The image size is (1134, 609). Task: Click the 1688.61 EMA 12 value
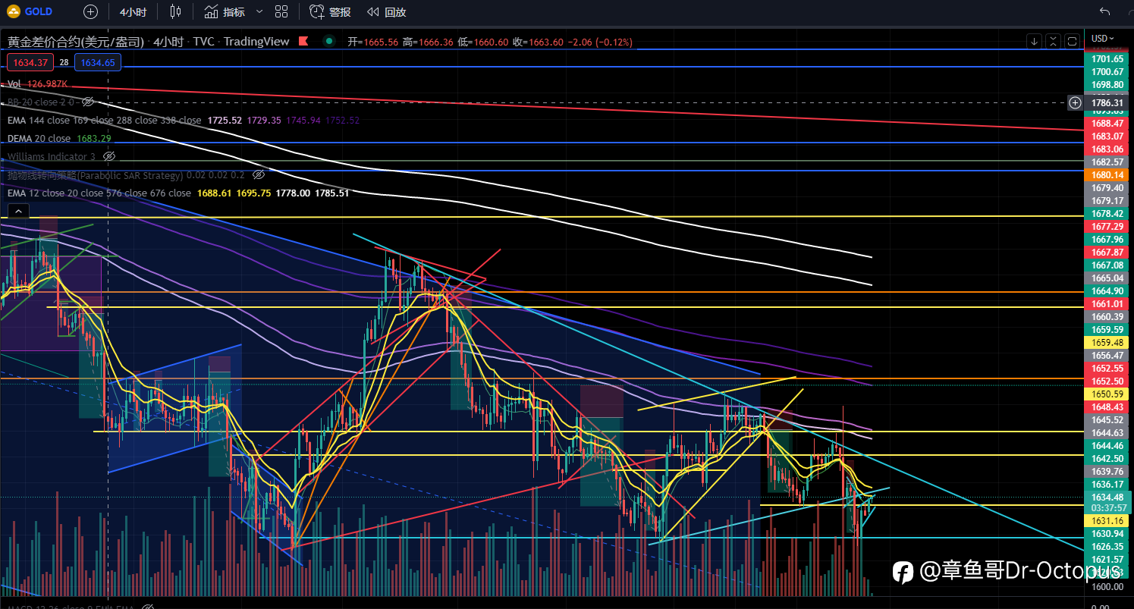point(213,193)
